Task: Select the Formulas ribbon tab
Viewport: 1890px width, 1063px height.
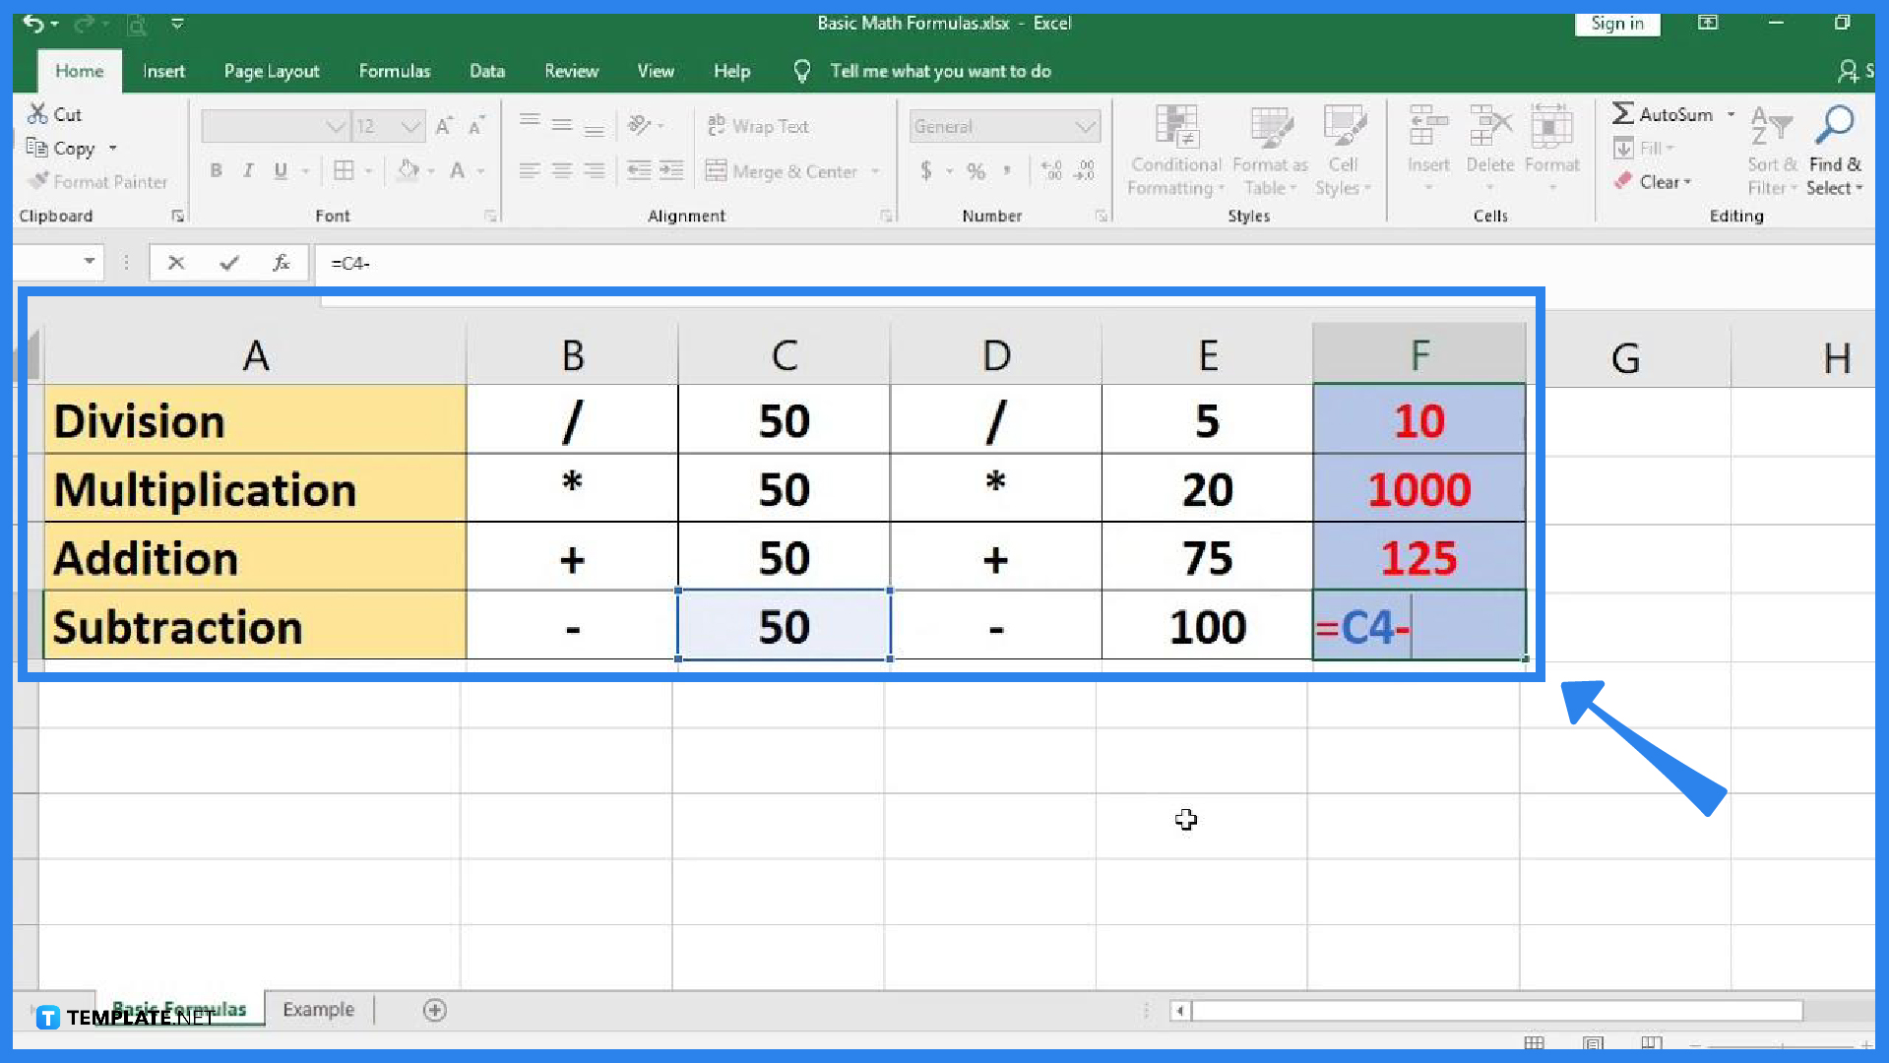Action: click(394, 70)
